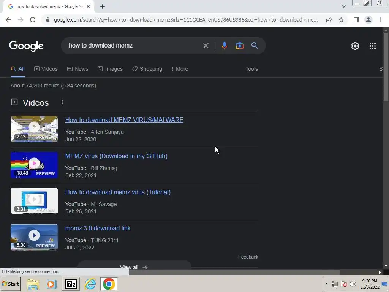This screenshot has height=292, width=389.
Task: Open the search Tools options
Action: (x=251, y=69)
